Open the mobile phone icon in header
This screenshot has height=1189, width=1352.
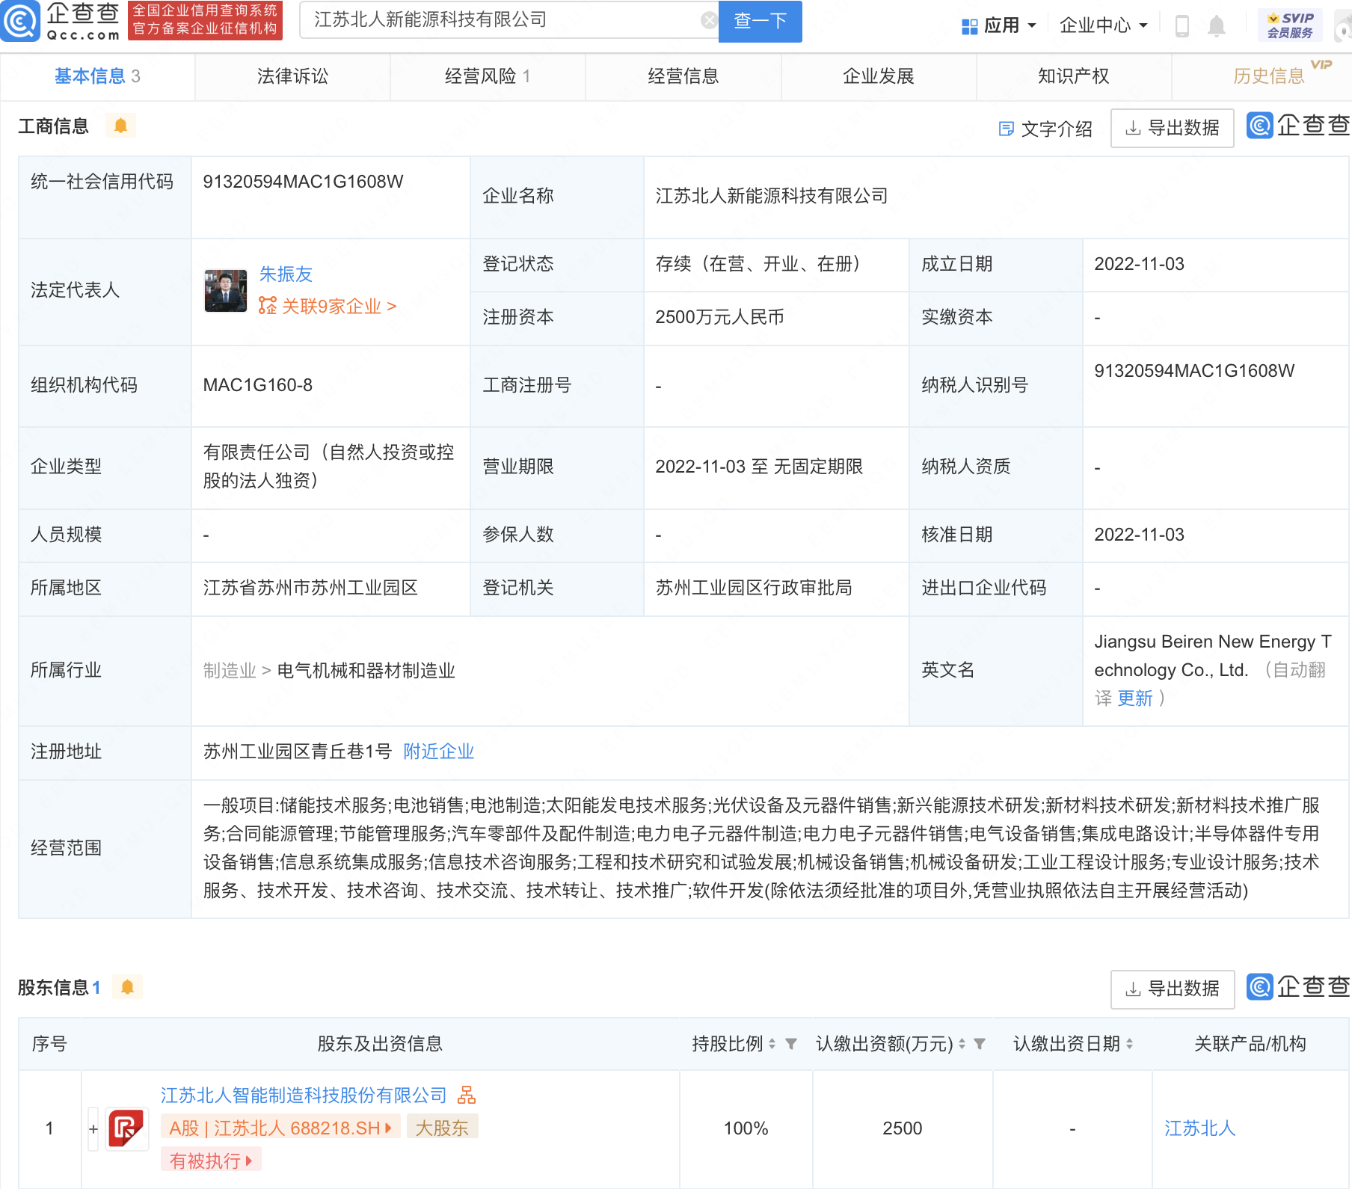(x=1182, y=26)
